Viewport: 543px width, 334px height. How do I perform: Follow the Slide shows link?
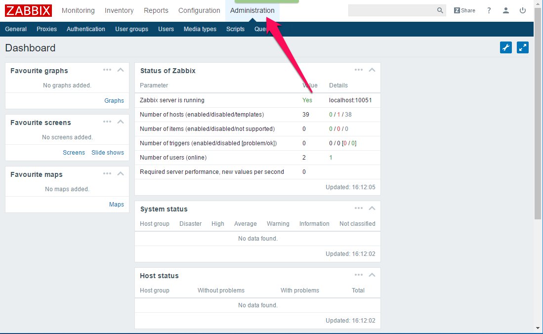pos(108,153)
